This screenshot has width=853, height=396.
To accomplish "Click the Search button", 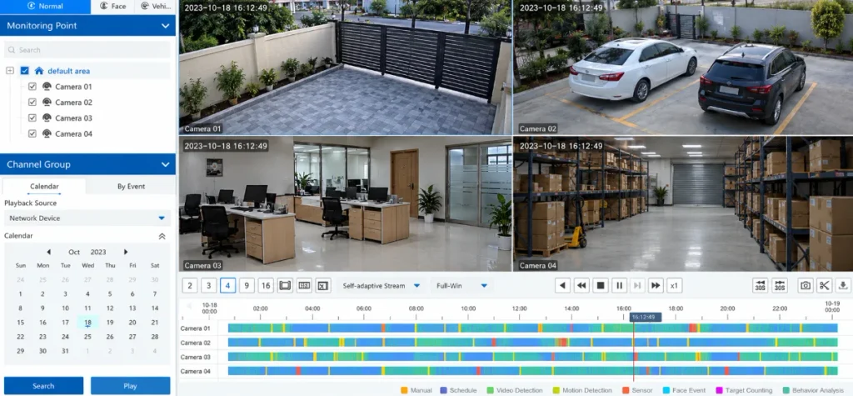I will pos(43,386).
